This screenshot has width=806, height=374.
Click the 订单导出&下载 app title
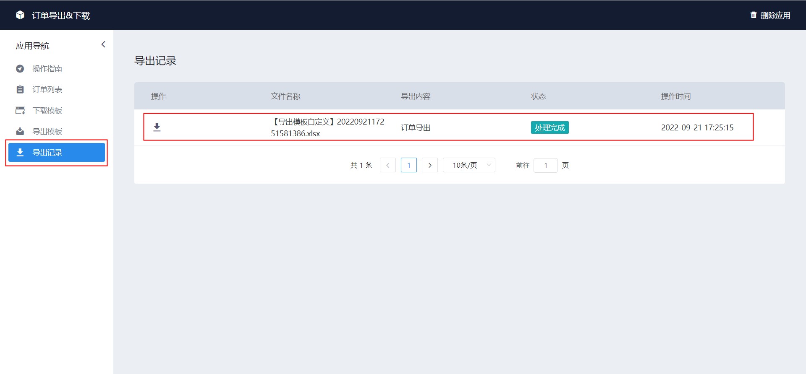point(61,16)
